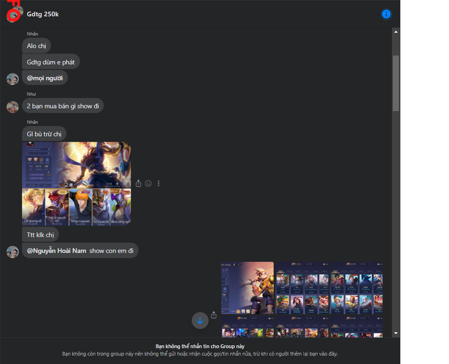Image resolution: width=449 pixels, height=364 pixels.
Task: Open the emoji reaction picker for the image
Action: [148, 183]
